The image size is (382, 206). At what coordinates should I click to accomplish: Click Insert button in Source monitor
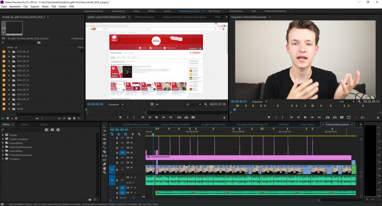[179, 117]
